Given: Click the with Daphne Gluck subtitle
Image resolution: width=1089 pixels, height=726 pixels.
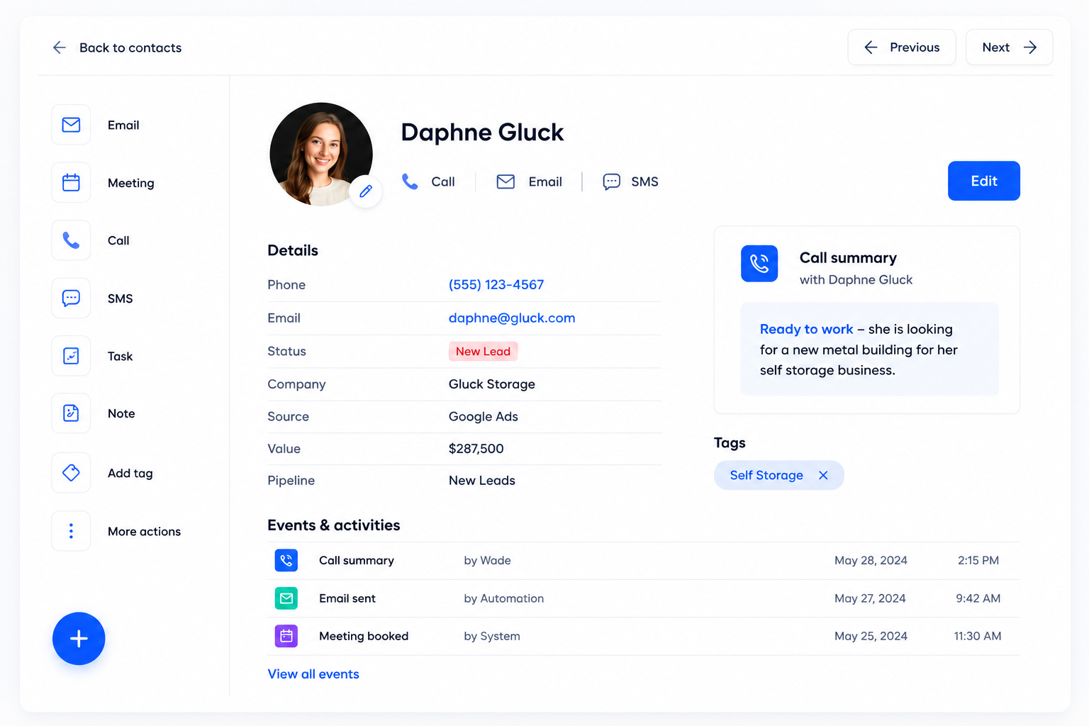Looking at the screenshot, I should click(856, 279).
